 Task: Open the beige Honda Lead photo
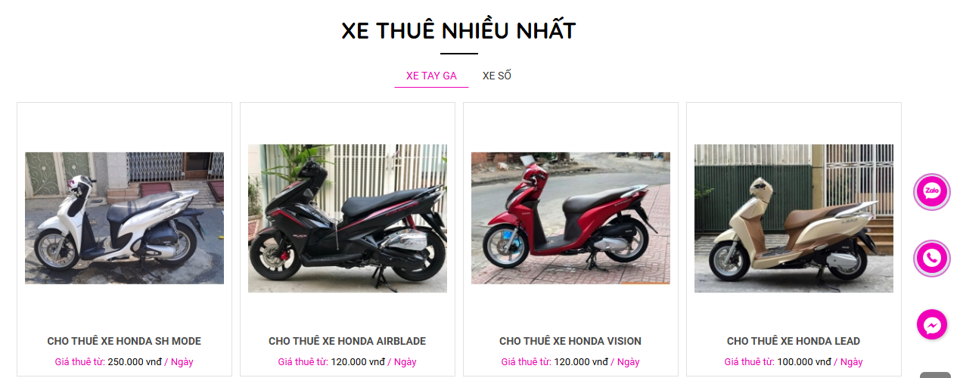[794, 218]
